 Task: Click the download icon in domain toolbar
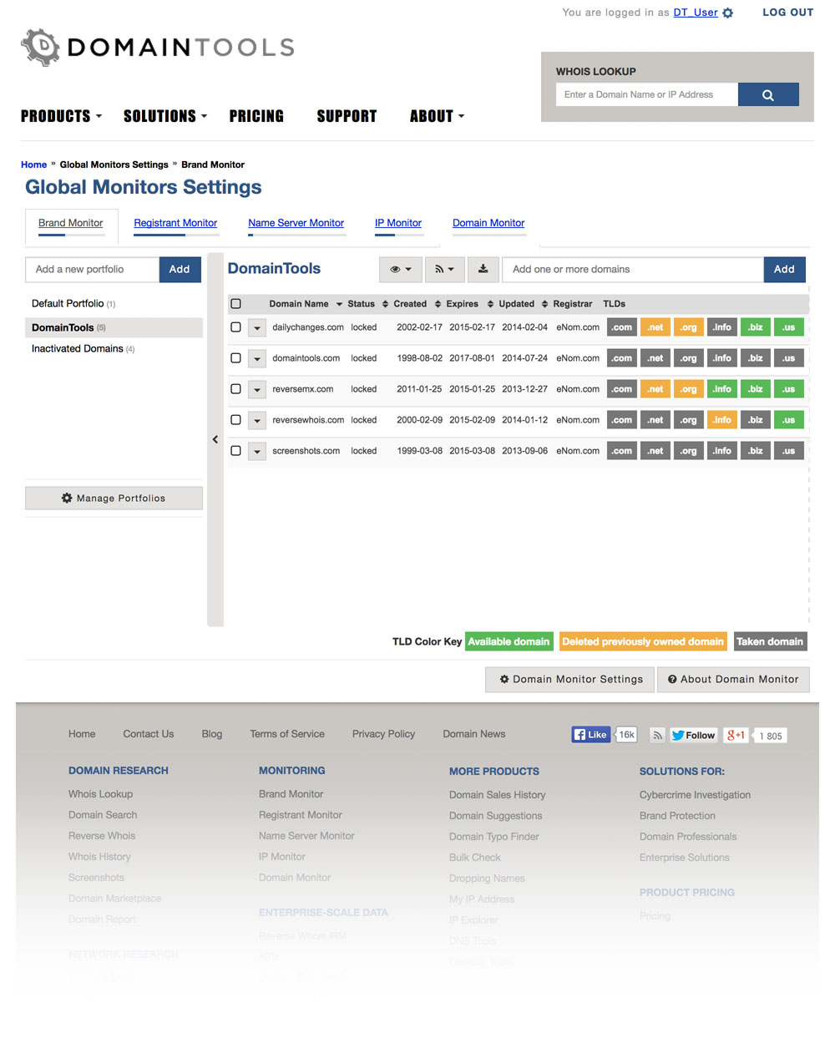pyautogui.click(x=483, y=269)
